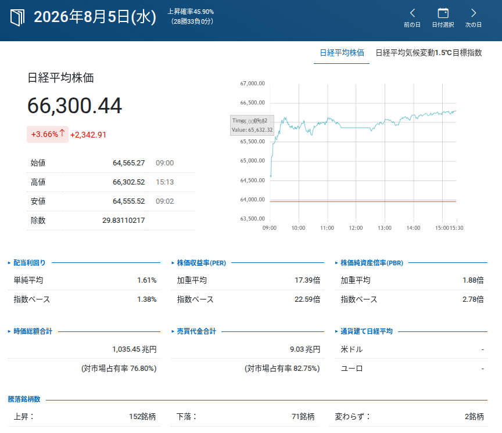Go to previous day arrow (前の日)
Viewport: 502px width, 433px height.
pos(412,13)
